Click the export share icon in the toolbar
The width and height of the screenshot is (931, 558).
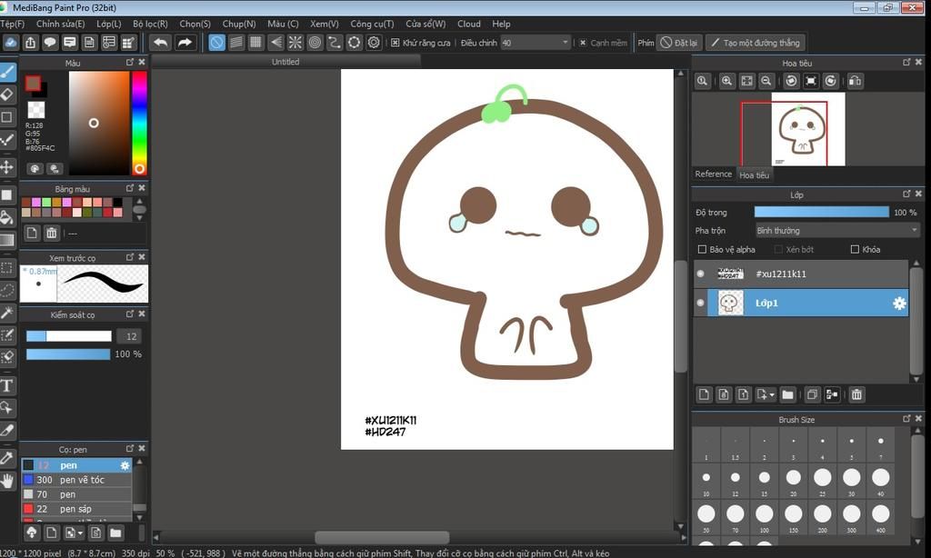pos(30,43)
